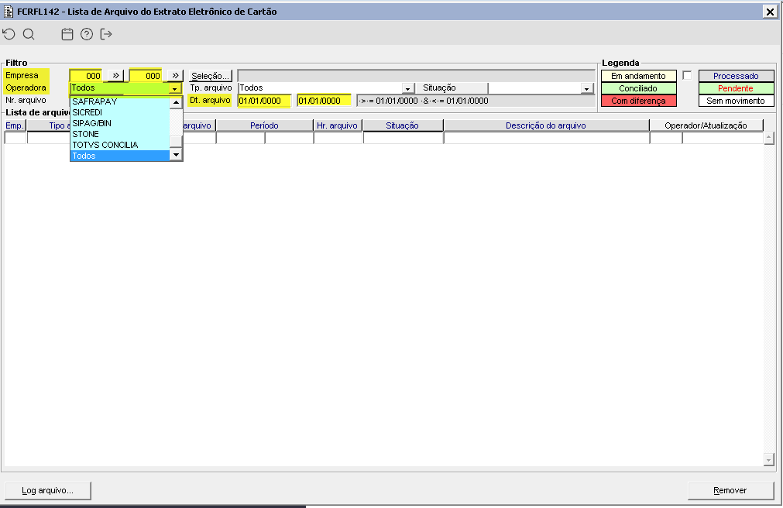783x508 pixels.
Task: Click the Pendente legend box
Action: 736,88
